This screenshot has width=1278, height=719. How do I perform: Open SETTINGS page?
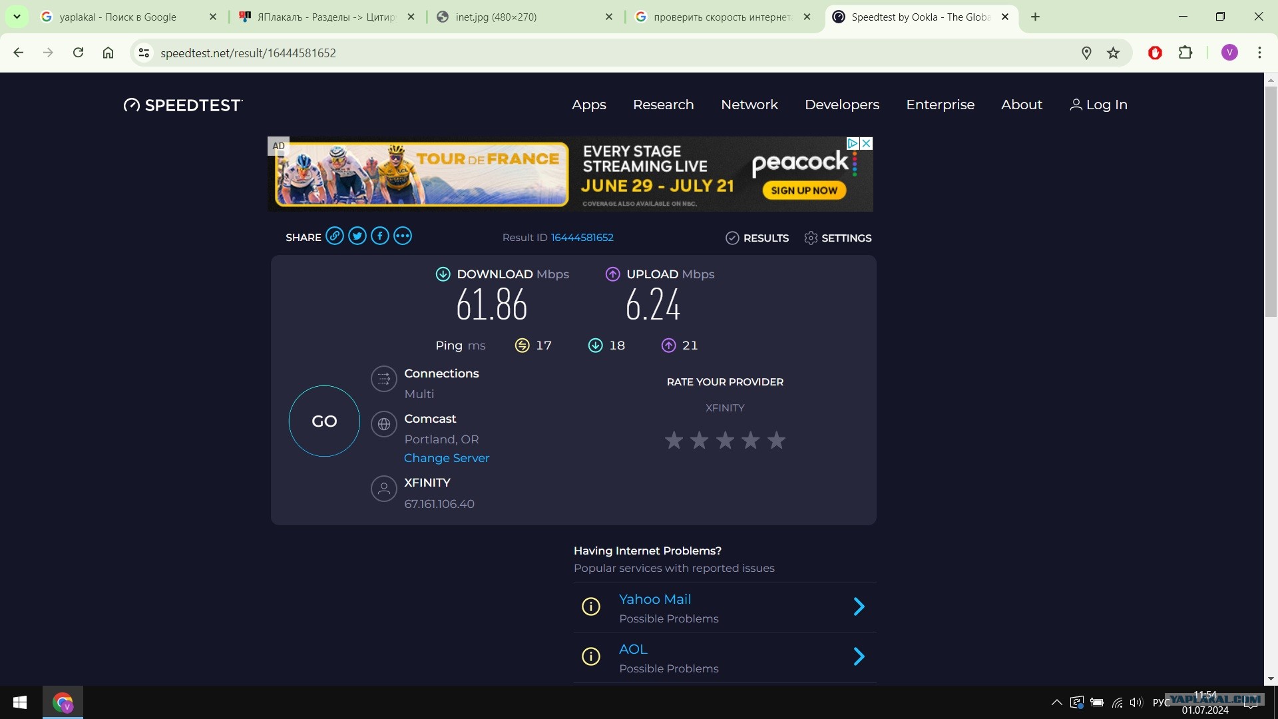point(837,238)
